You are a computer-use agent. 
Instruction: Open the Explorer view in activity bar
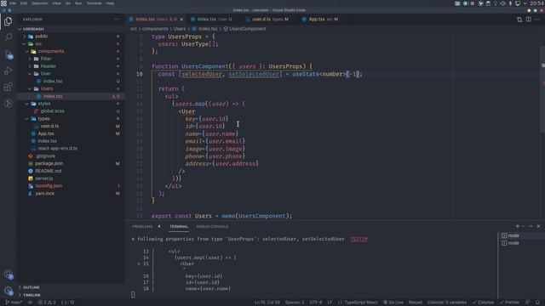click(x=8, y=21)
